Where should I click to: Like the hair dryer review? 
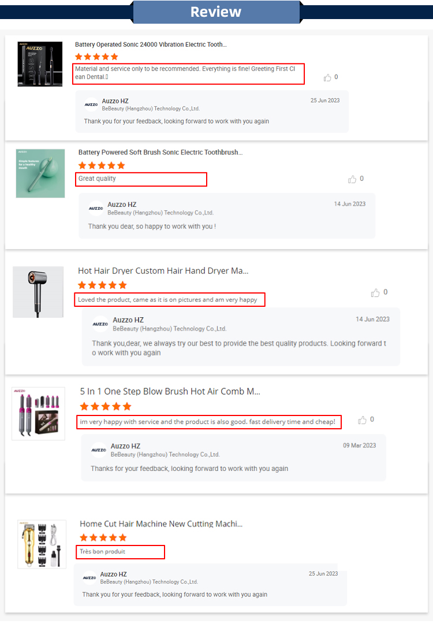pos(375,293)
